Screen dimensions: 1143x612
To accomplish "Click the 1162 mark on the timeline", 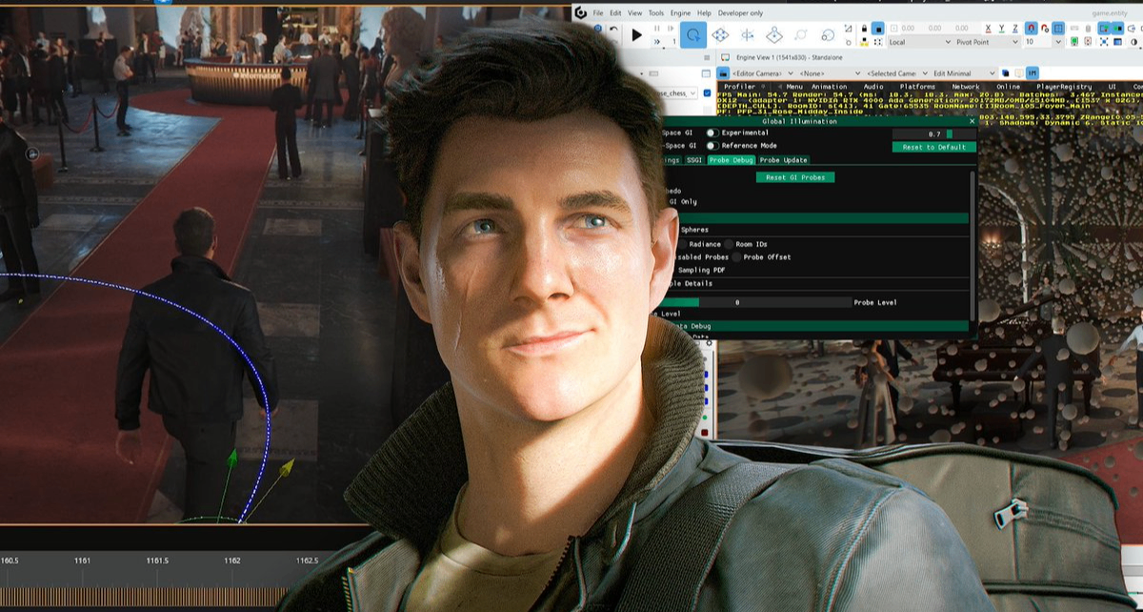I will pos(231,561).
